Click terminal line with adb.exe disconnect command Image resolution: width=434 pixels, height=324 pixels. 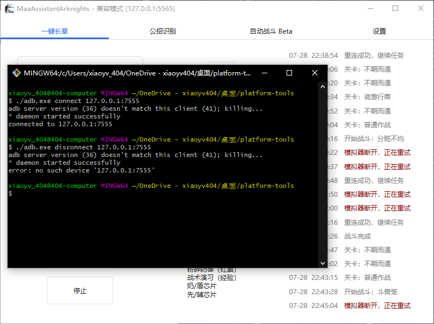point(80,147)
